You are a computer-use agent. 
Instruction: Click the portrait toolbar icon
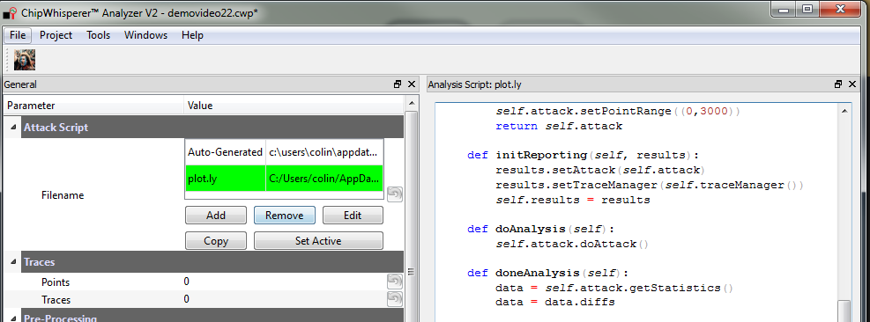[x=25, y=60]
